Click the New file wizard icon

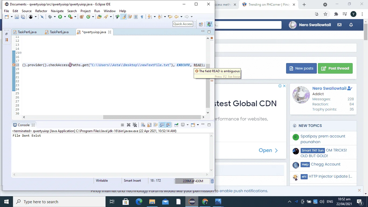coord(7,17)
